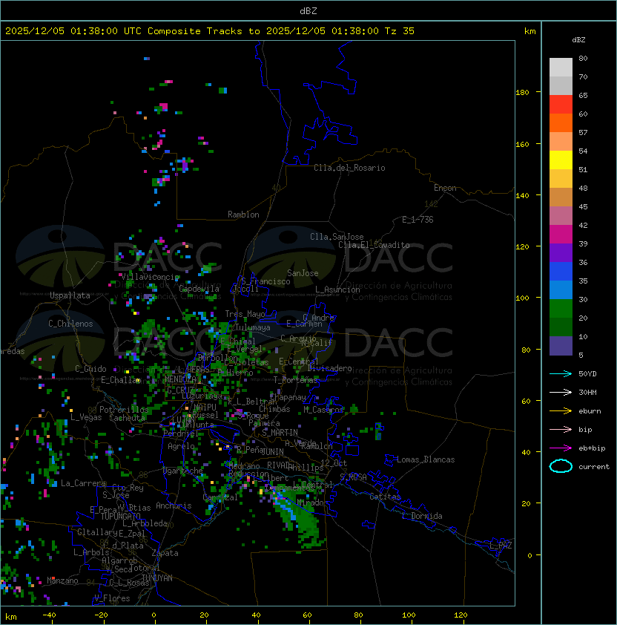617x625 pixels.
Task: Click the 'TUNUYAN' place label
Action: tap(157, 578)
